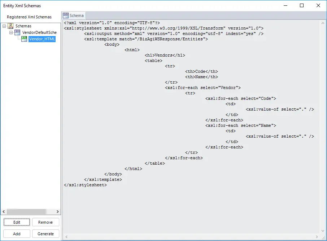Select VendorDefaultSche tree item
Viewport: 327px width, 241px height.
39,32
